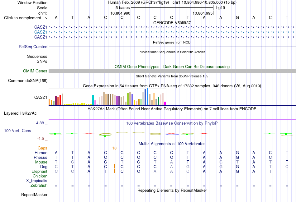Click the GENCODE V50lift37 track title
Screen dimensions: 296x202
[x=172, y=23]
